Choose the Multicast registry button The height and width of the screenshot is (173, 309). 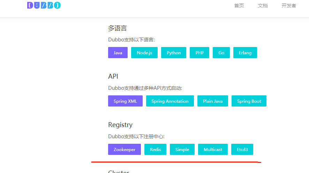point(213,149)
